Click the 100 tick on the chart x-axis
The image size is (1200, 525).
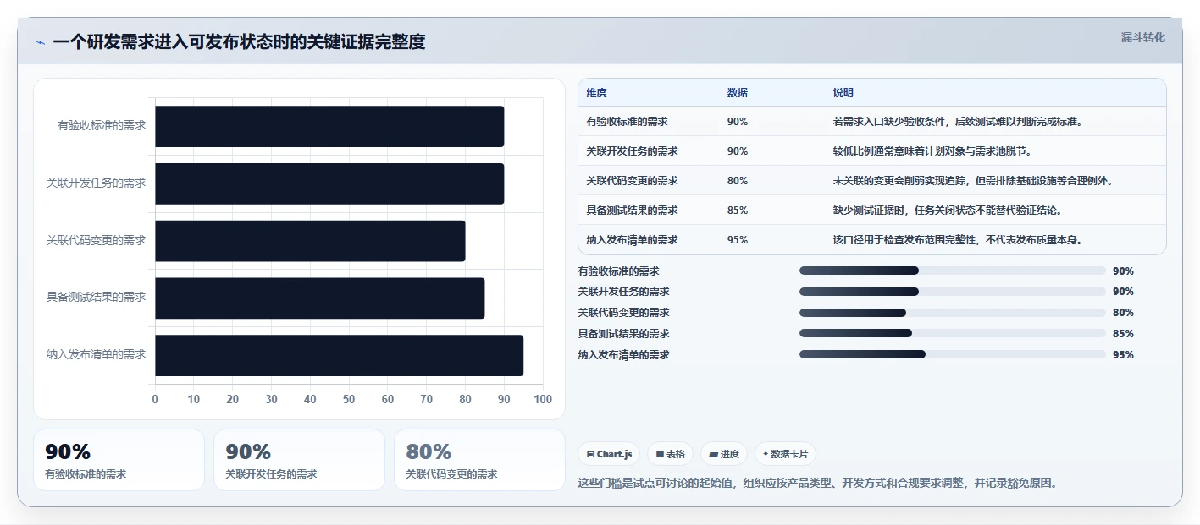543,400
